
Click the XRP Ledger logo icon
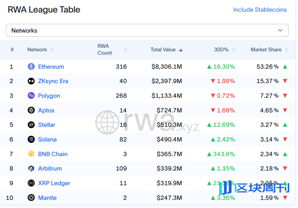coord(31,183)
